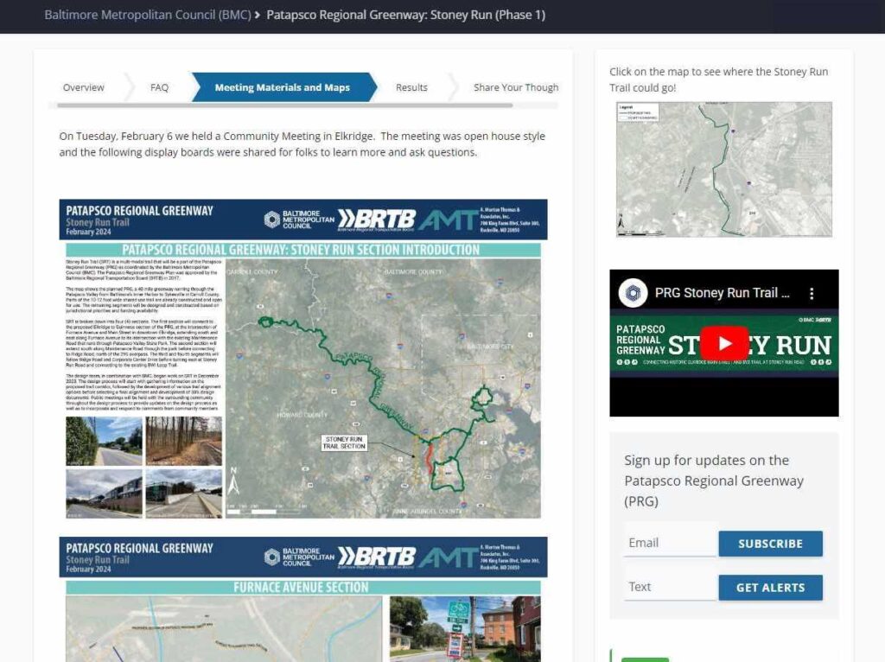Open the FAQ tab
Viewport: 885px width, 662px height.
(x=159, y=87)
